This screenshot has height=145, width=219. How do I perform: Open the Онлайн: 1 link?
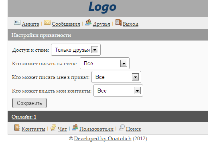[x=24, y=117]
